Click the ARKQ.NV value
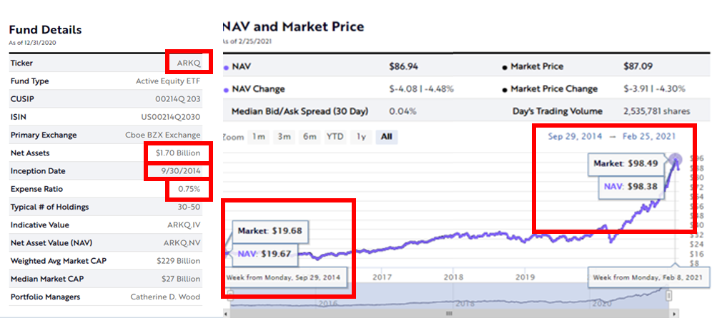 coord(182,242)
